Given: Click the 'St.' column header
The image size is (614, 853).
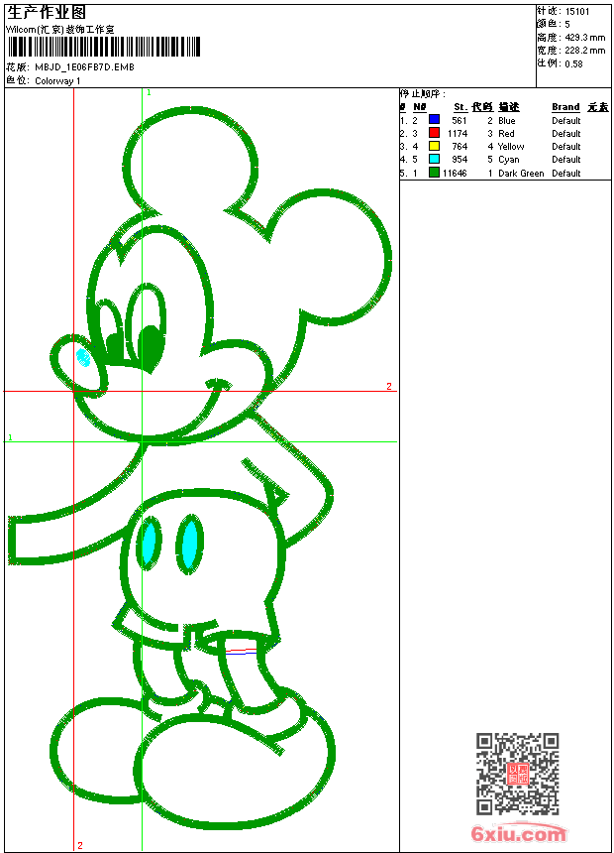Looking at the screenshot, I should click(x=460, y=107).
